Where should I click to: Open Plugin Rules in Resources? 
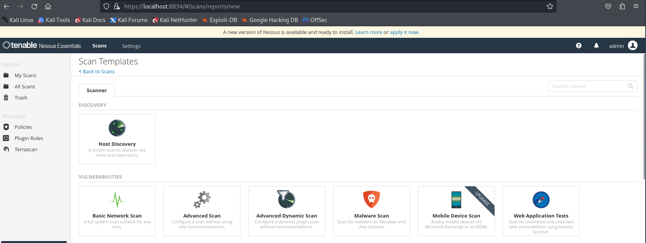[29, 138]
